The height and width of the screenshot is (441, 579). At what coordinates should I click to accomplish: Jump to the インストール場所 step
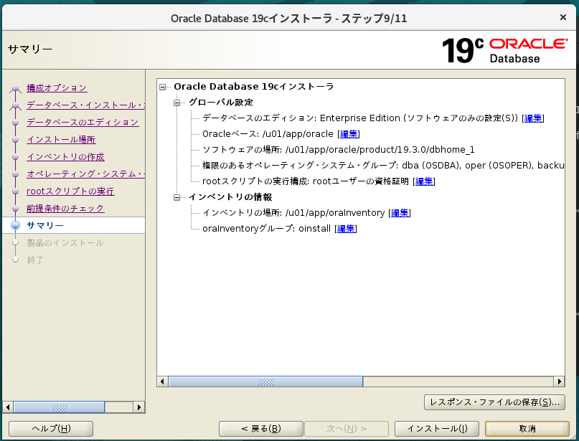pos(61,140)
